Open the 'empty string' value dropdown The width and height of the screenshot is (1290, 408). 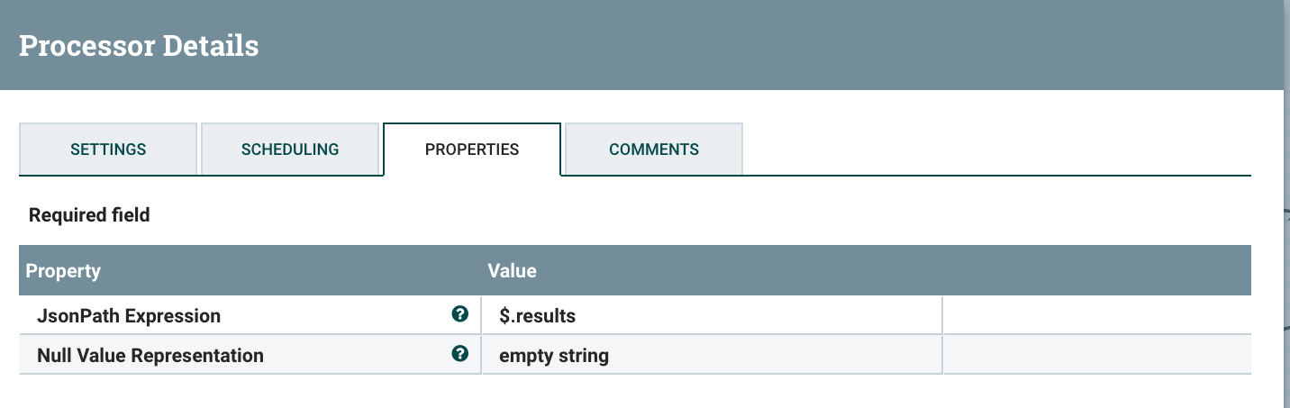click(712, 356)
